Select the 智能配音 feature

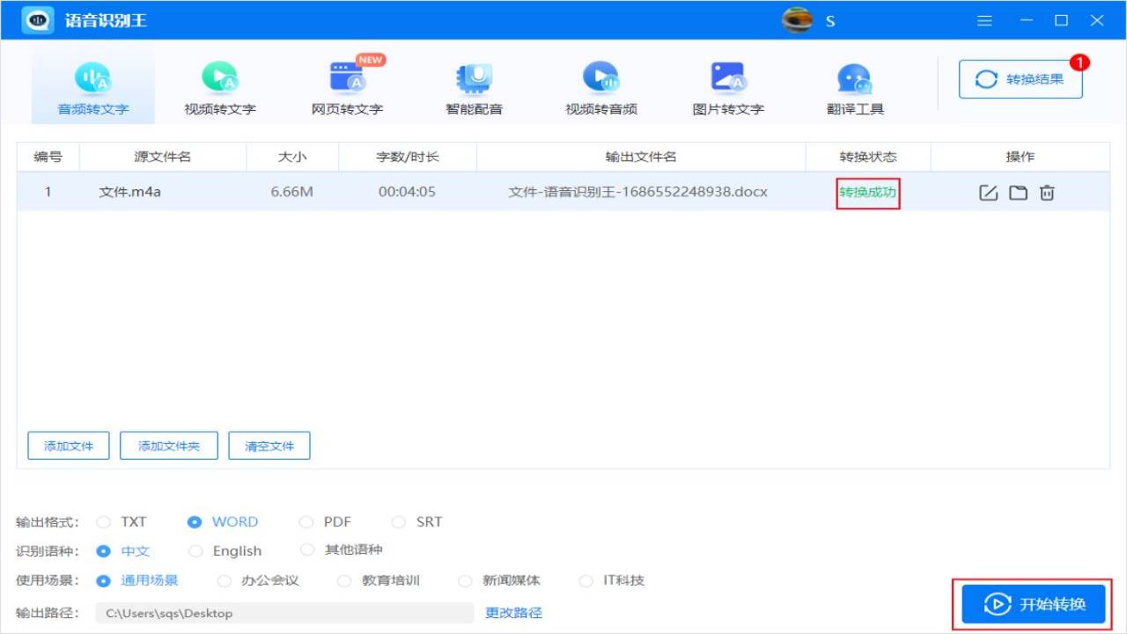coord(474,84)
